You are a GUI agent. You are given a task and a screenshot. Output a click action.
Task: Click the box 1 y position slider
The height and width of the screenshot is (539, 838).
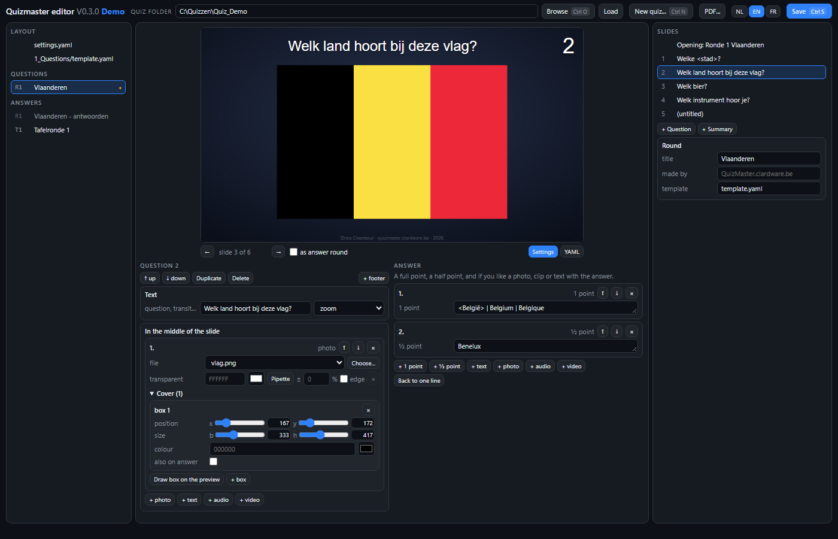point(324,423)
